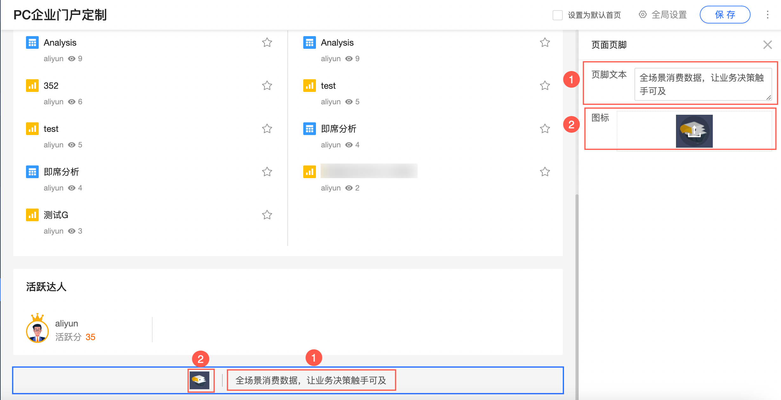781x400 pixels.
Task: Select the footer logo image at page bottom
Action: coord(200,380)
